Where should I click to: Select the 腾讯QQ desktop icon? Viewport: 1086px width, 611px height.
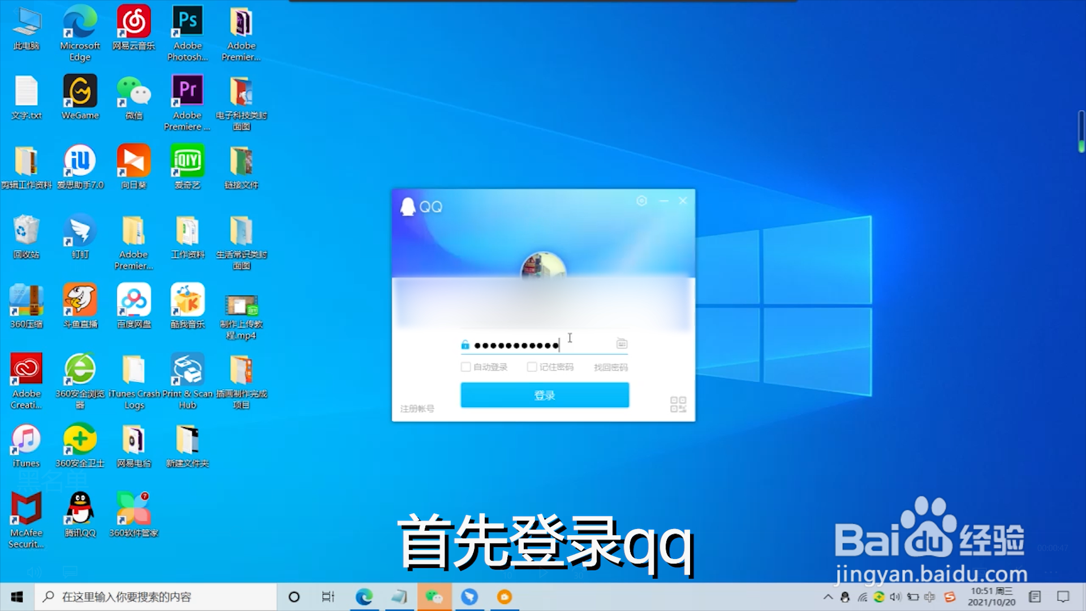(80, 515)
